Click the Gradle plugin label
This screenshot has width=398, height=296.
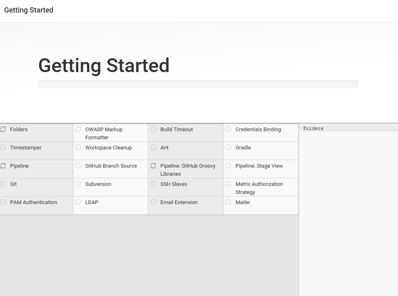(243, 147)
